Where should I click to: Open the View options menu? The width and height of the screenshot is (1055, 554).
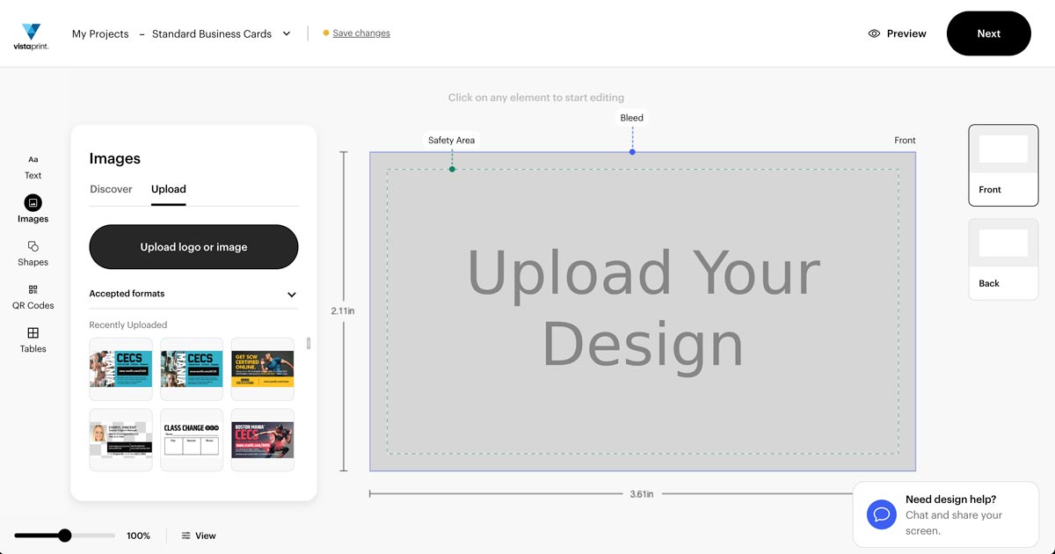pos(199,536)
